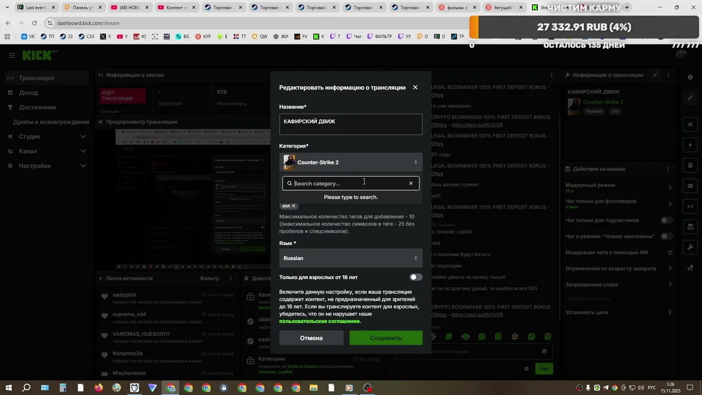This screenshot has height=395, width=702.
Task: Click the broadcast signal sidebar icon
Action: tap(690, 206)
